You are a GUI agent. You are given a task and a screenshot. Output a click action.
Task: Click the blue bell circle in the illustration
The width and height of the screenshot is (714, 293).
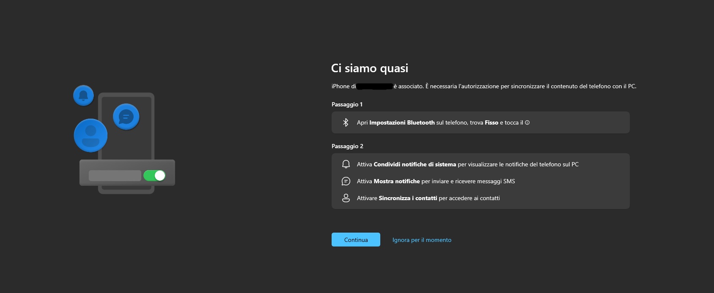[83, 95]
